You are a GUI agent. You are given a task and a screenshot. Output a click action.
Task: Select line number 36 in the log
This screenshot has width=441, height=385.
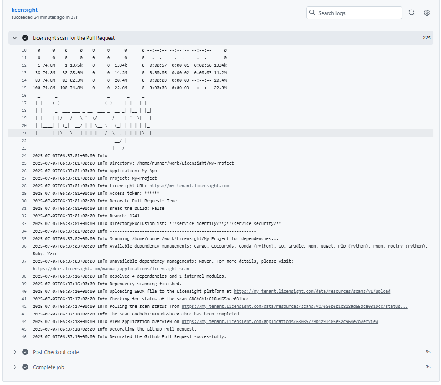pos(24,246)
